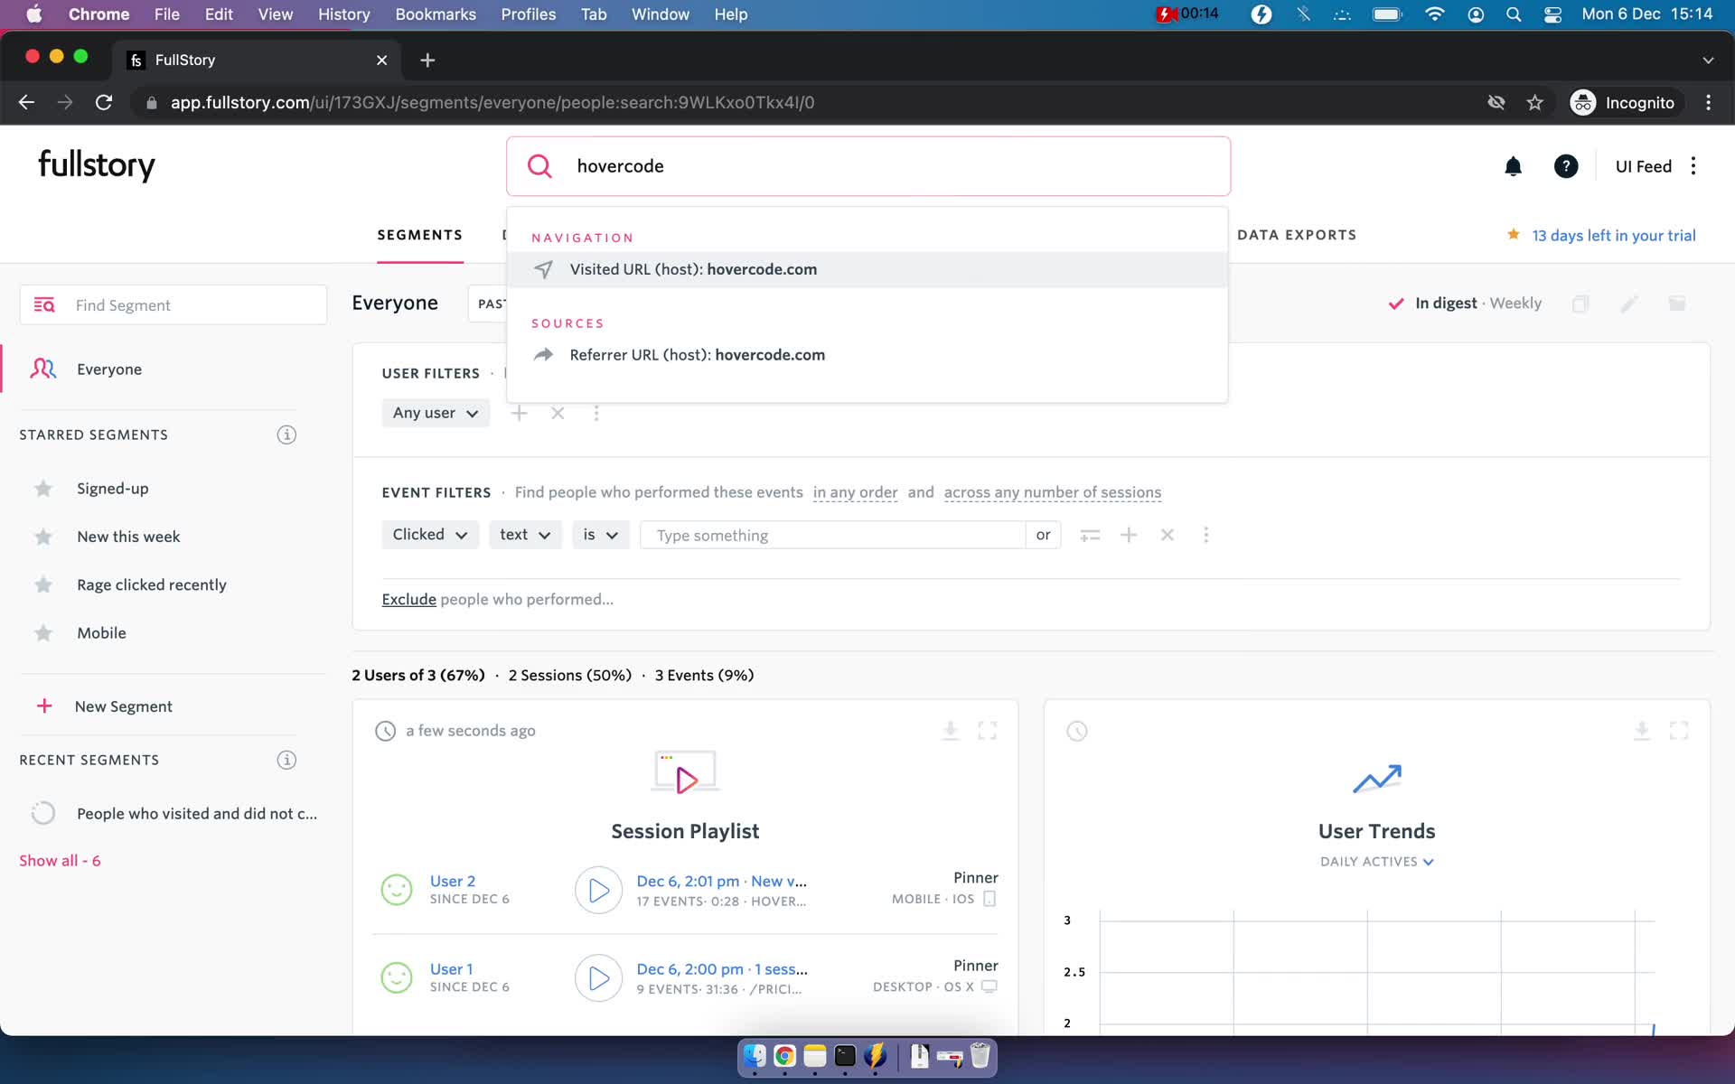Select Referrer URL hovercode.com suggestion
1735x1084 pixels.
tap(867, 355)
